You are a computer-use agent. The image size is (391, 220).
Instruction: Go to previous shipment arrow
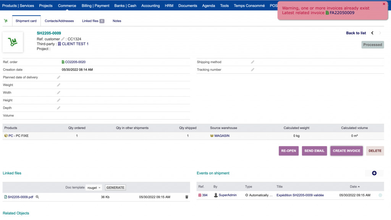click(372, 33)
